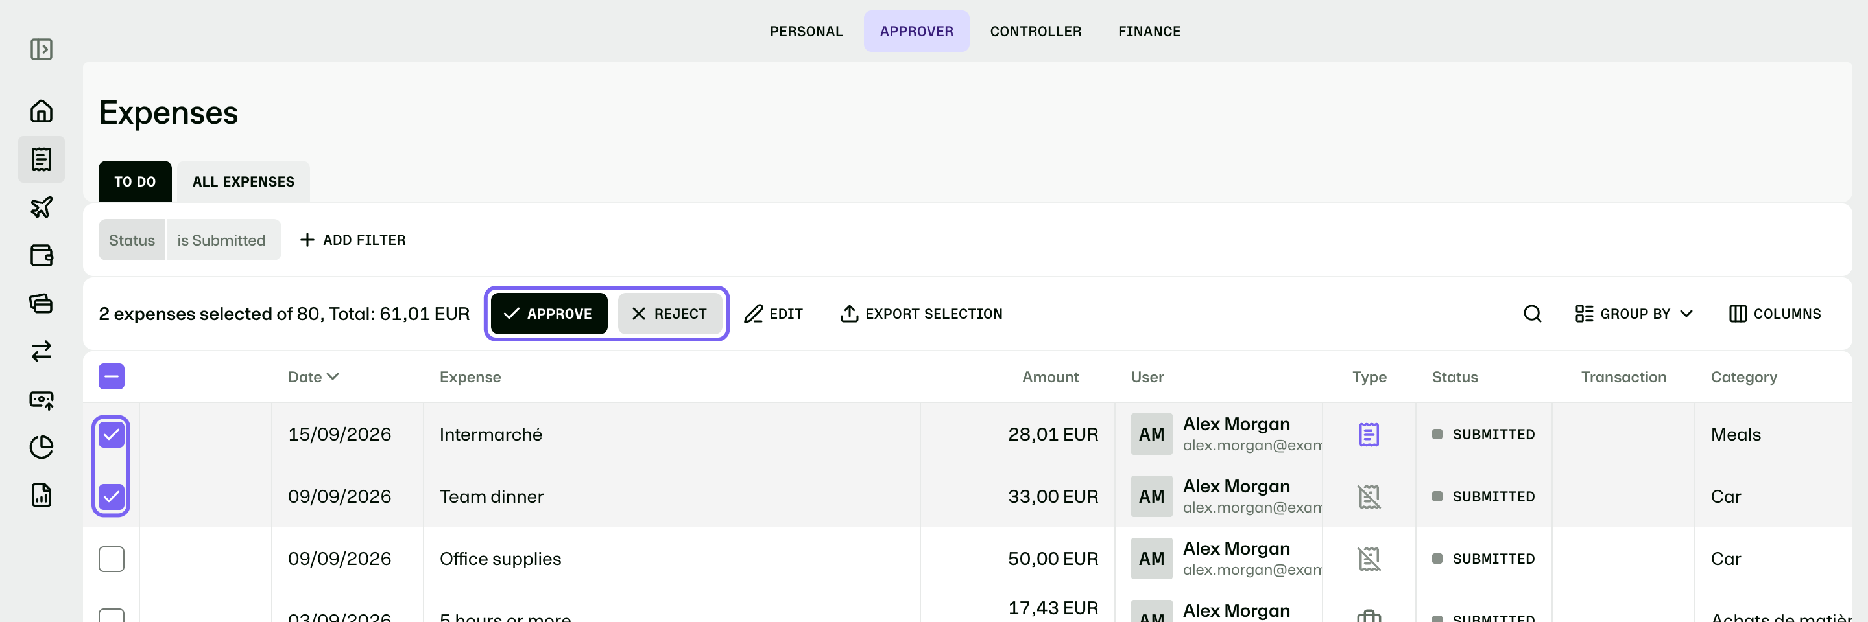Open the wallet icon in sidebar

[42, 255]
